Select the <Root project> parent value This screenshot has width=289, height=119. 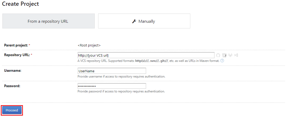(89, 45)
